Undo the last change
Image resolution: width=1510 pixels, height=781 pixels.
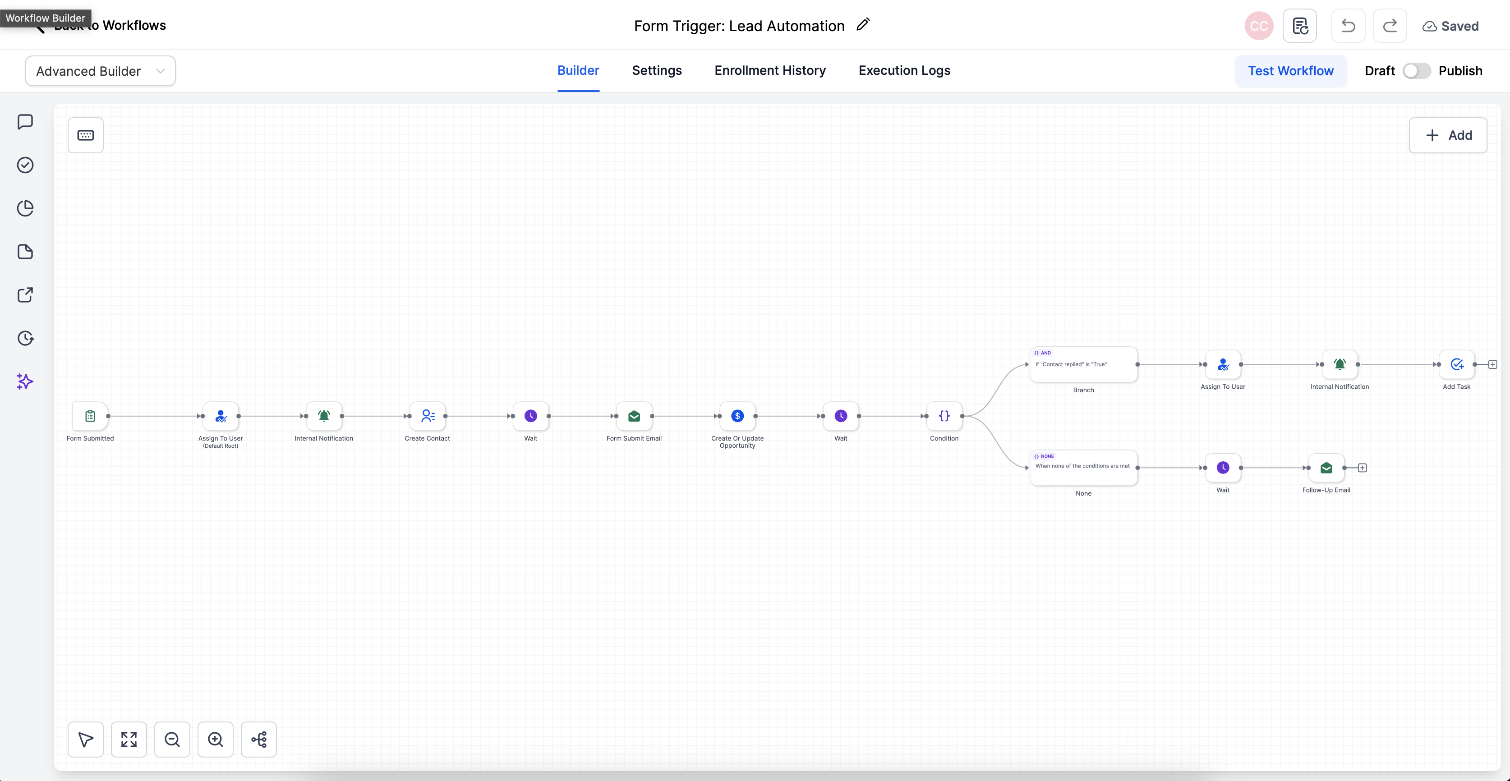1348,26
